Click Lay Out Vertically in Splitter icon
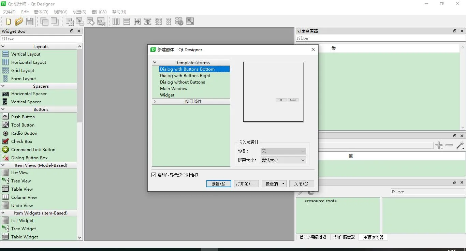The image size is (466, 251). point(148,21)
